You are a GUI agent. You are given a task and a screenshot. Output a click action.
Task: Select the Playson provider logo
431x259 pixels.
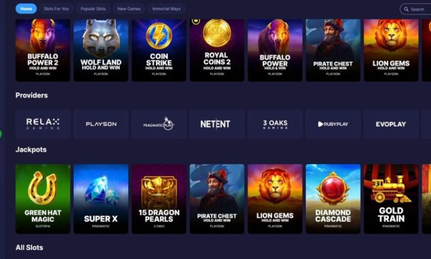coord(101,124)
